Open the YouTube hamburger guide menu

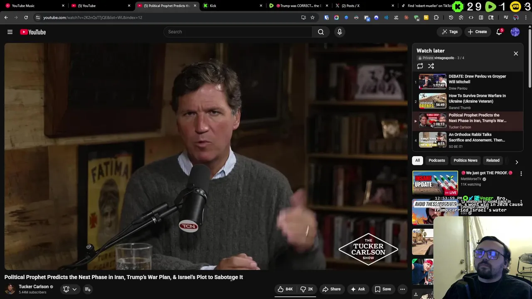[10, 32]
